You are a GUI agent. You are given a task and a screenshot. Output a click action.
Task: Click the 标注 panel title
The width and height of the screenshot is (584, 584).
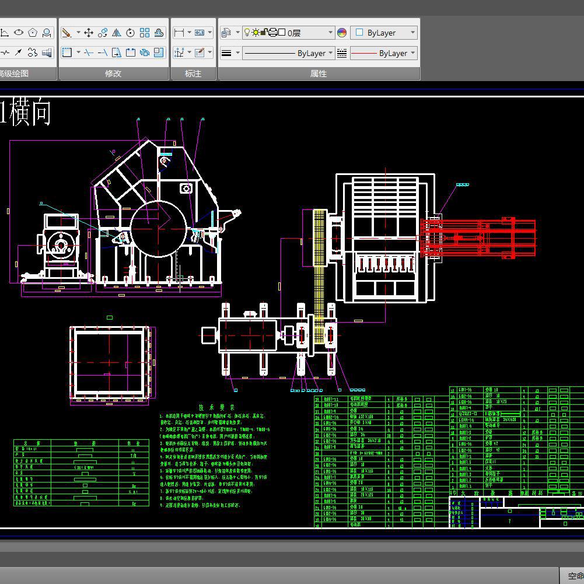[x=193, y=74]
